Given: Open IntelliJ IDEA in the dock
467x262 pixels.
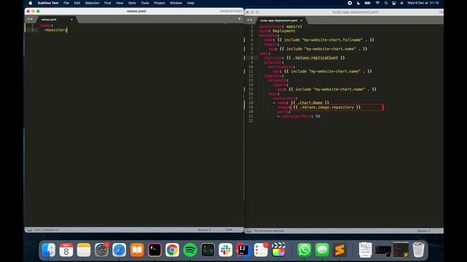Looking at the screenshot, I should [x=243, y=250].
